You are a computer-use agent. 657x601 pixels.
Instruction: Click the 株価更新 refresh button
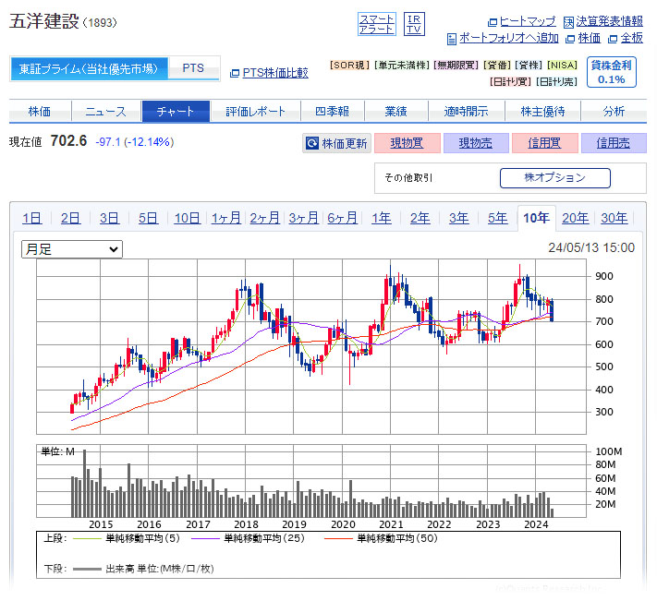336,143
